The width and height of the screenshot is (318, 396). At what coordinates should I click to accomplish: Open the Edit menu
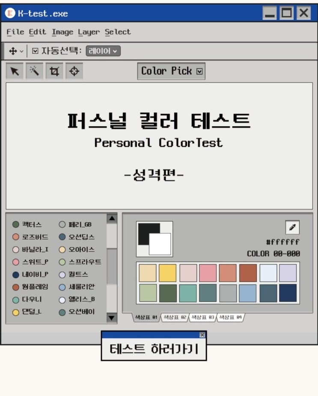point(37,32)
